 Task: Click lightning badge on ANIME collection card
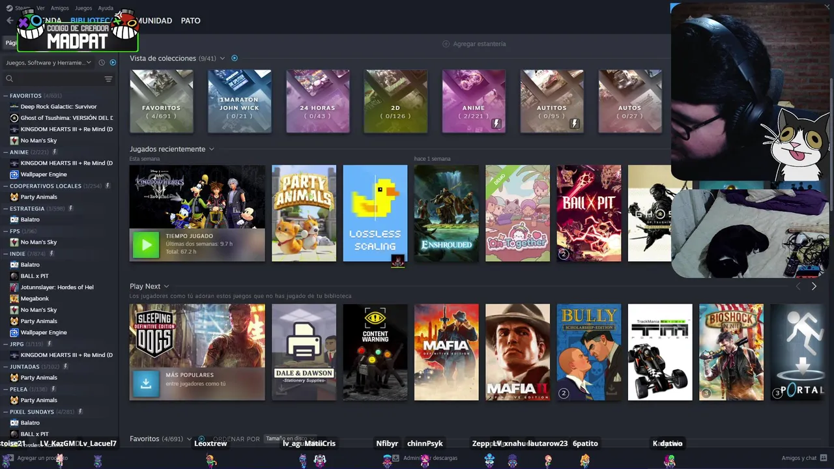(x=496, y=123)
